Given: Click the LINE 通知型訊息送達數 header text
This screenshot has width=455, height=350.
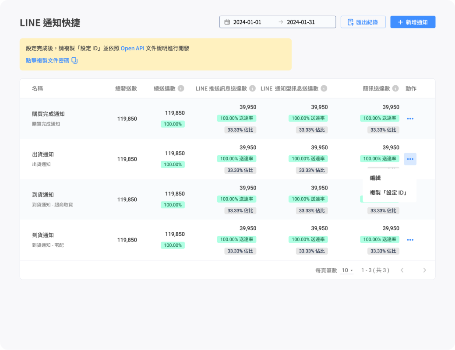Looking at the screenshot, I should 289,88.
